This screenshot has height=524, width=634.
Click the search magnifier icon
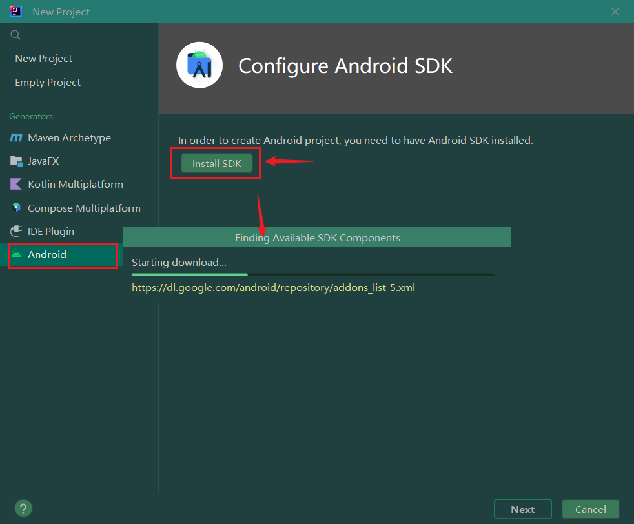coord(15,35)
